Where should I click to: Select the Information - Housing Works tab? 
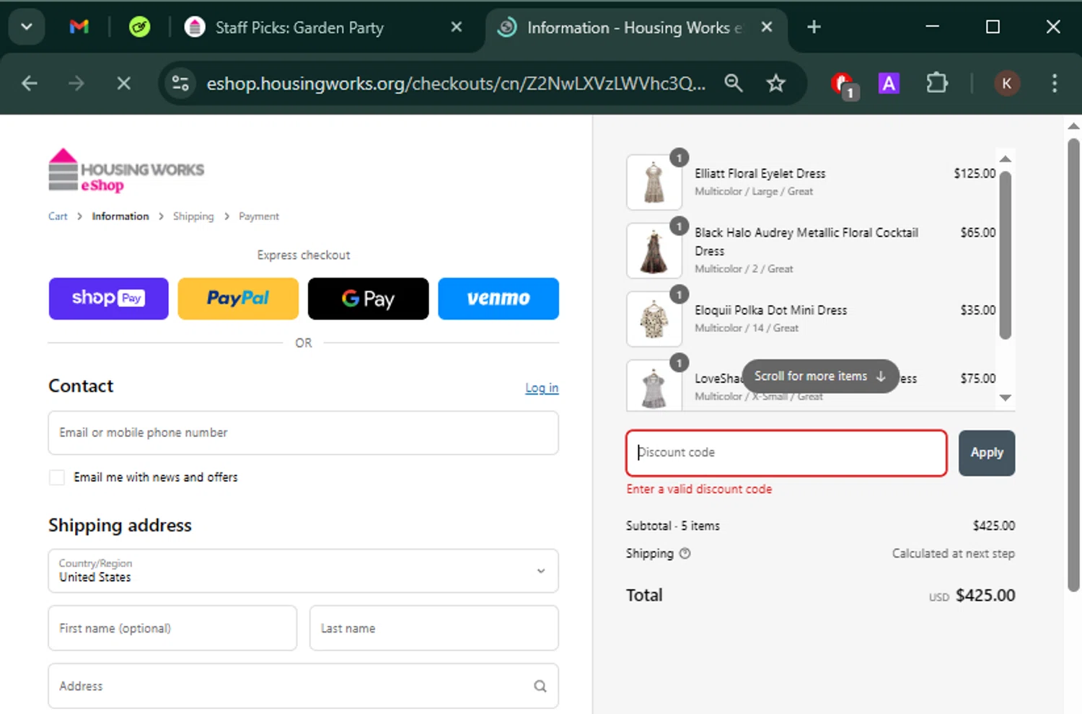click(x=635, y=27)
